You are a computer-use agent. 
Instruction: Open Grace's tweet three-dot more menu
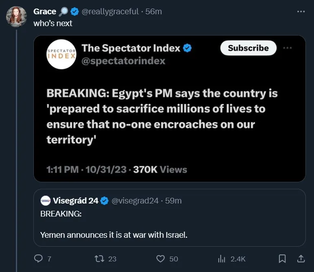pos(301,11)
